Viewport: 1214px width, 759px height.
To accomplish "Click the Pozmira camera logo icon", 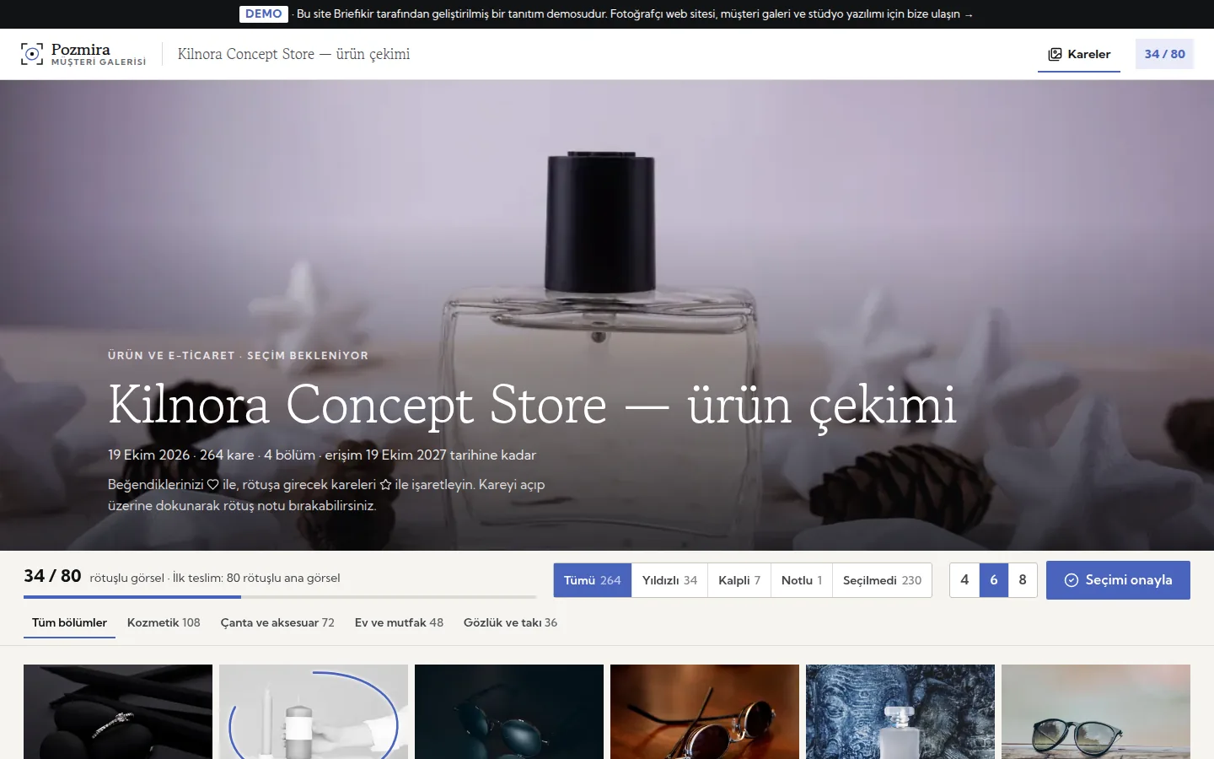I will [x=32, y=54].
